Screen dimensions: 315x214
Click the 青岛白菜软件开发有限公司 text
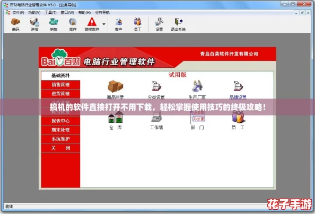(229, 54)
